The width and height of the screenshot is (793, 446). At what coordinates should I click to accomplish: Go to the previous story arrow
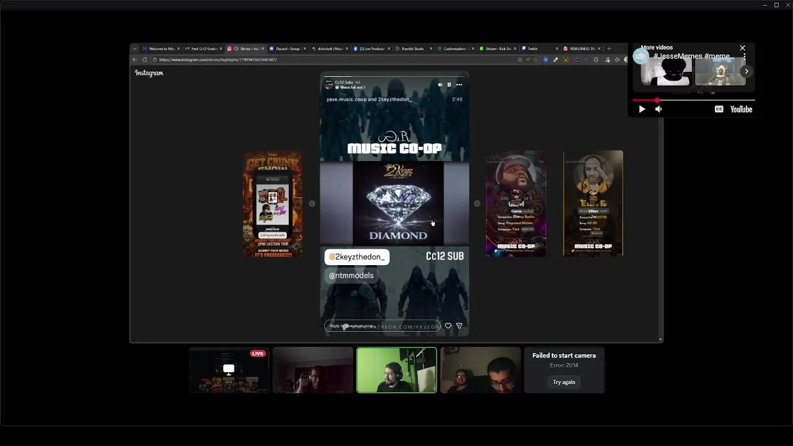[x=312, y=203]
